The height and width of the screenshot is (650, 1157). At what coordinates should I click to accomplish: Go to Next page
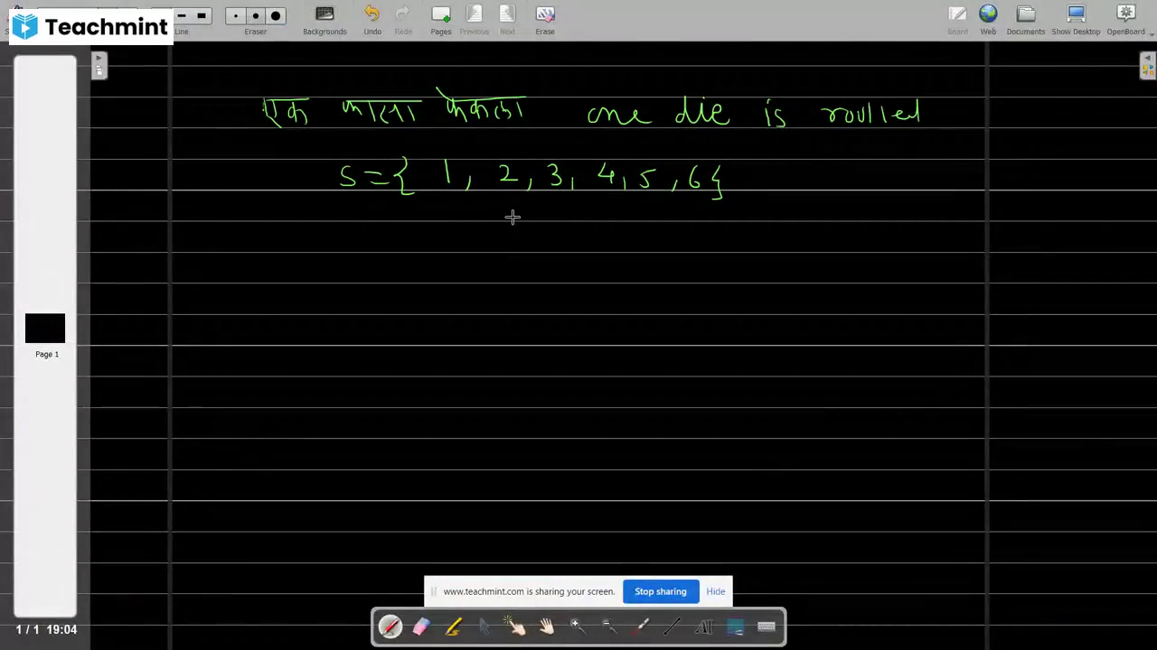tap(507, 20)
